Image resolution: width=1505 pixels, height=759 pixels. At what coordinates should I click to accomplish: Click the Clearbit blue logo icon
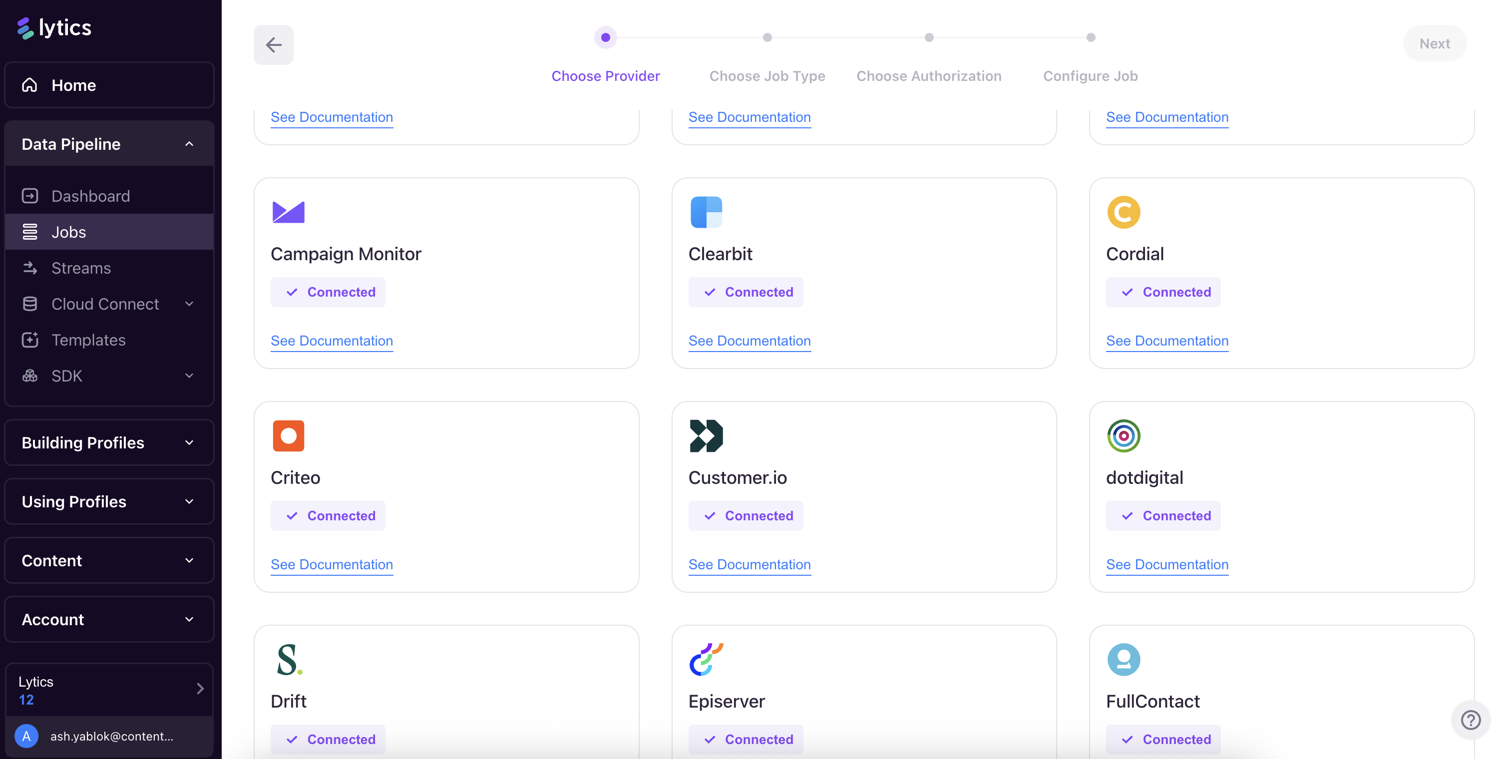[706, 212]
